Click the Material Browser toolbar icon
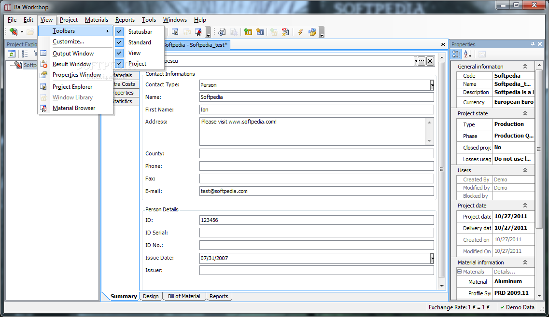This screenshot has width=549, height=317. click(198, 32)
